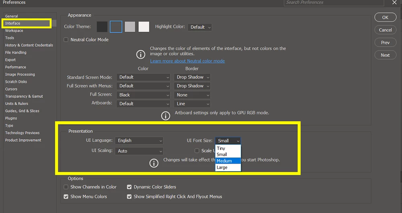Open the Scratch Disks category

[x=16, y=82]
